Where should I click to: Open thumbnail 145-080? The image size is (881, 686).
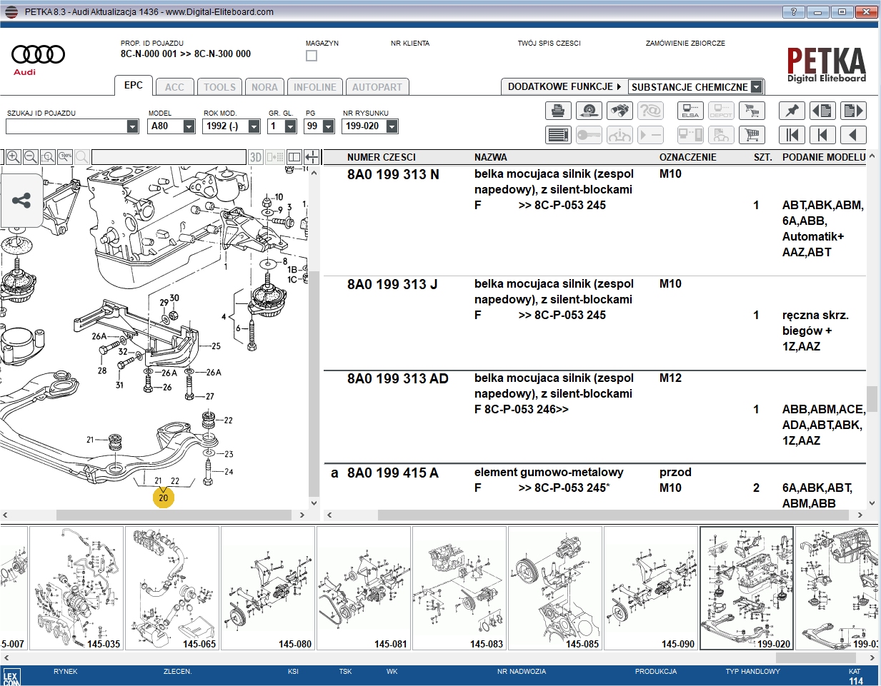268,588
